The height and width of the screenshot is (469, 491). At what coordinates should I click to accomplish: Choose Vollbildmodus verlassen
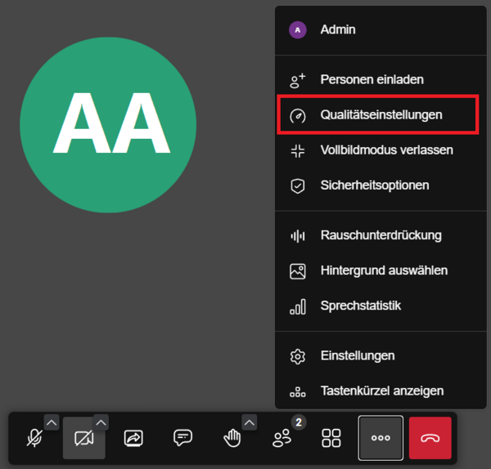tap(381, 150)
